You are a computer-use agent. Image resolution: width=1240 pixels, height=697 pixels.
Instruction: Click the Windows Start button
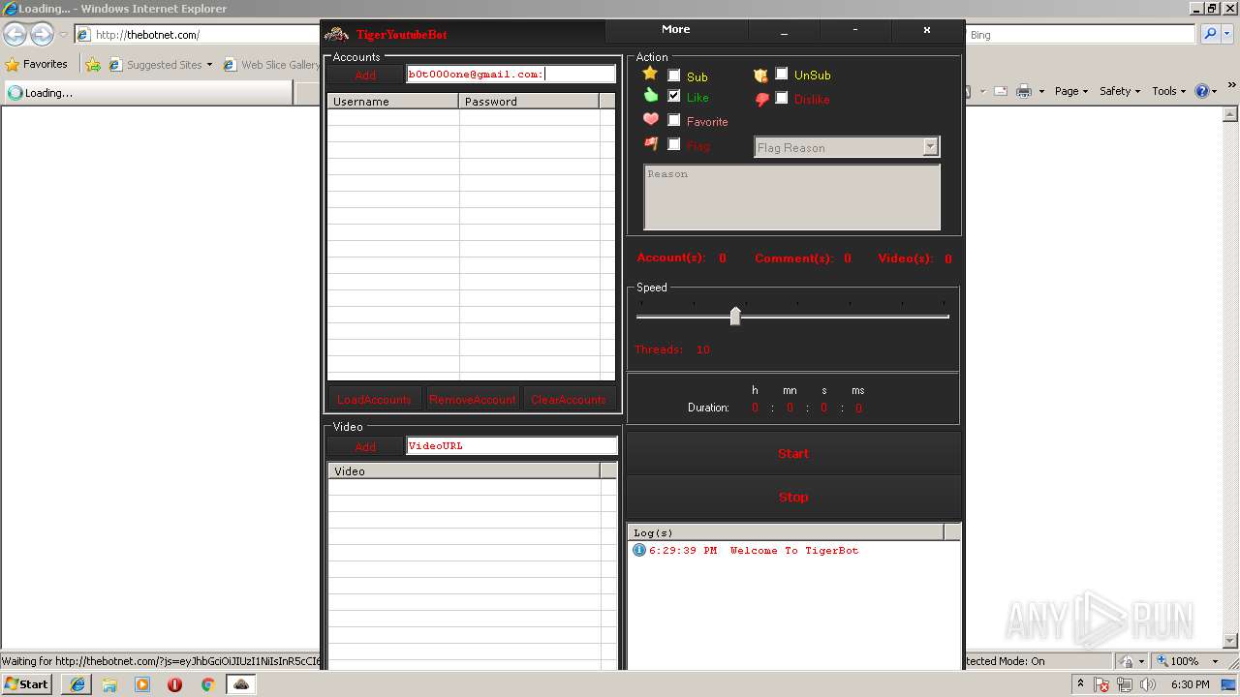coord(27,684)
